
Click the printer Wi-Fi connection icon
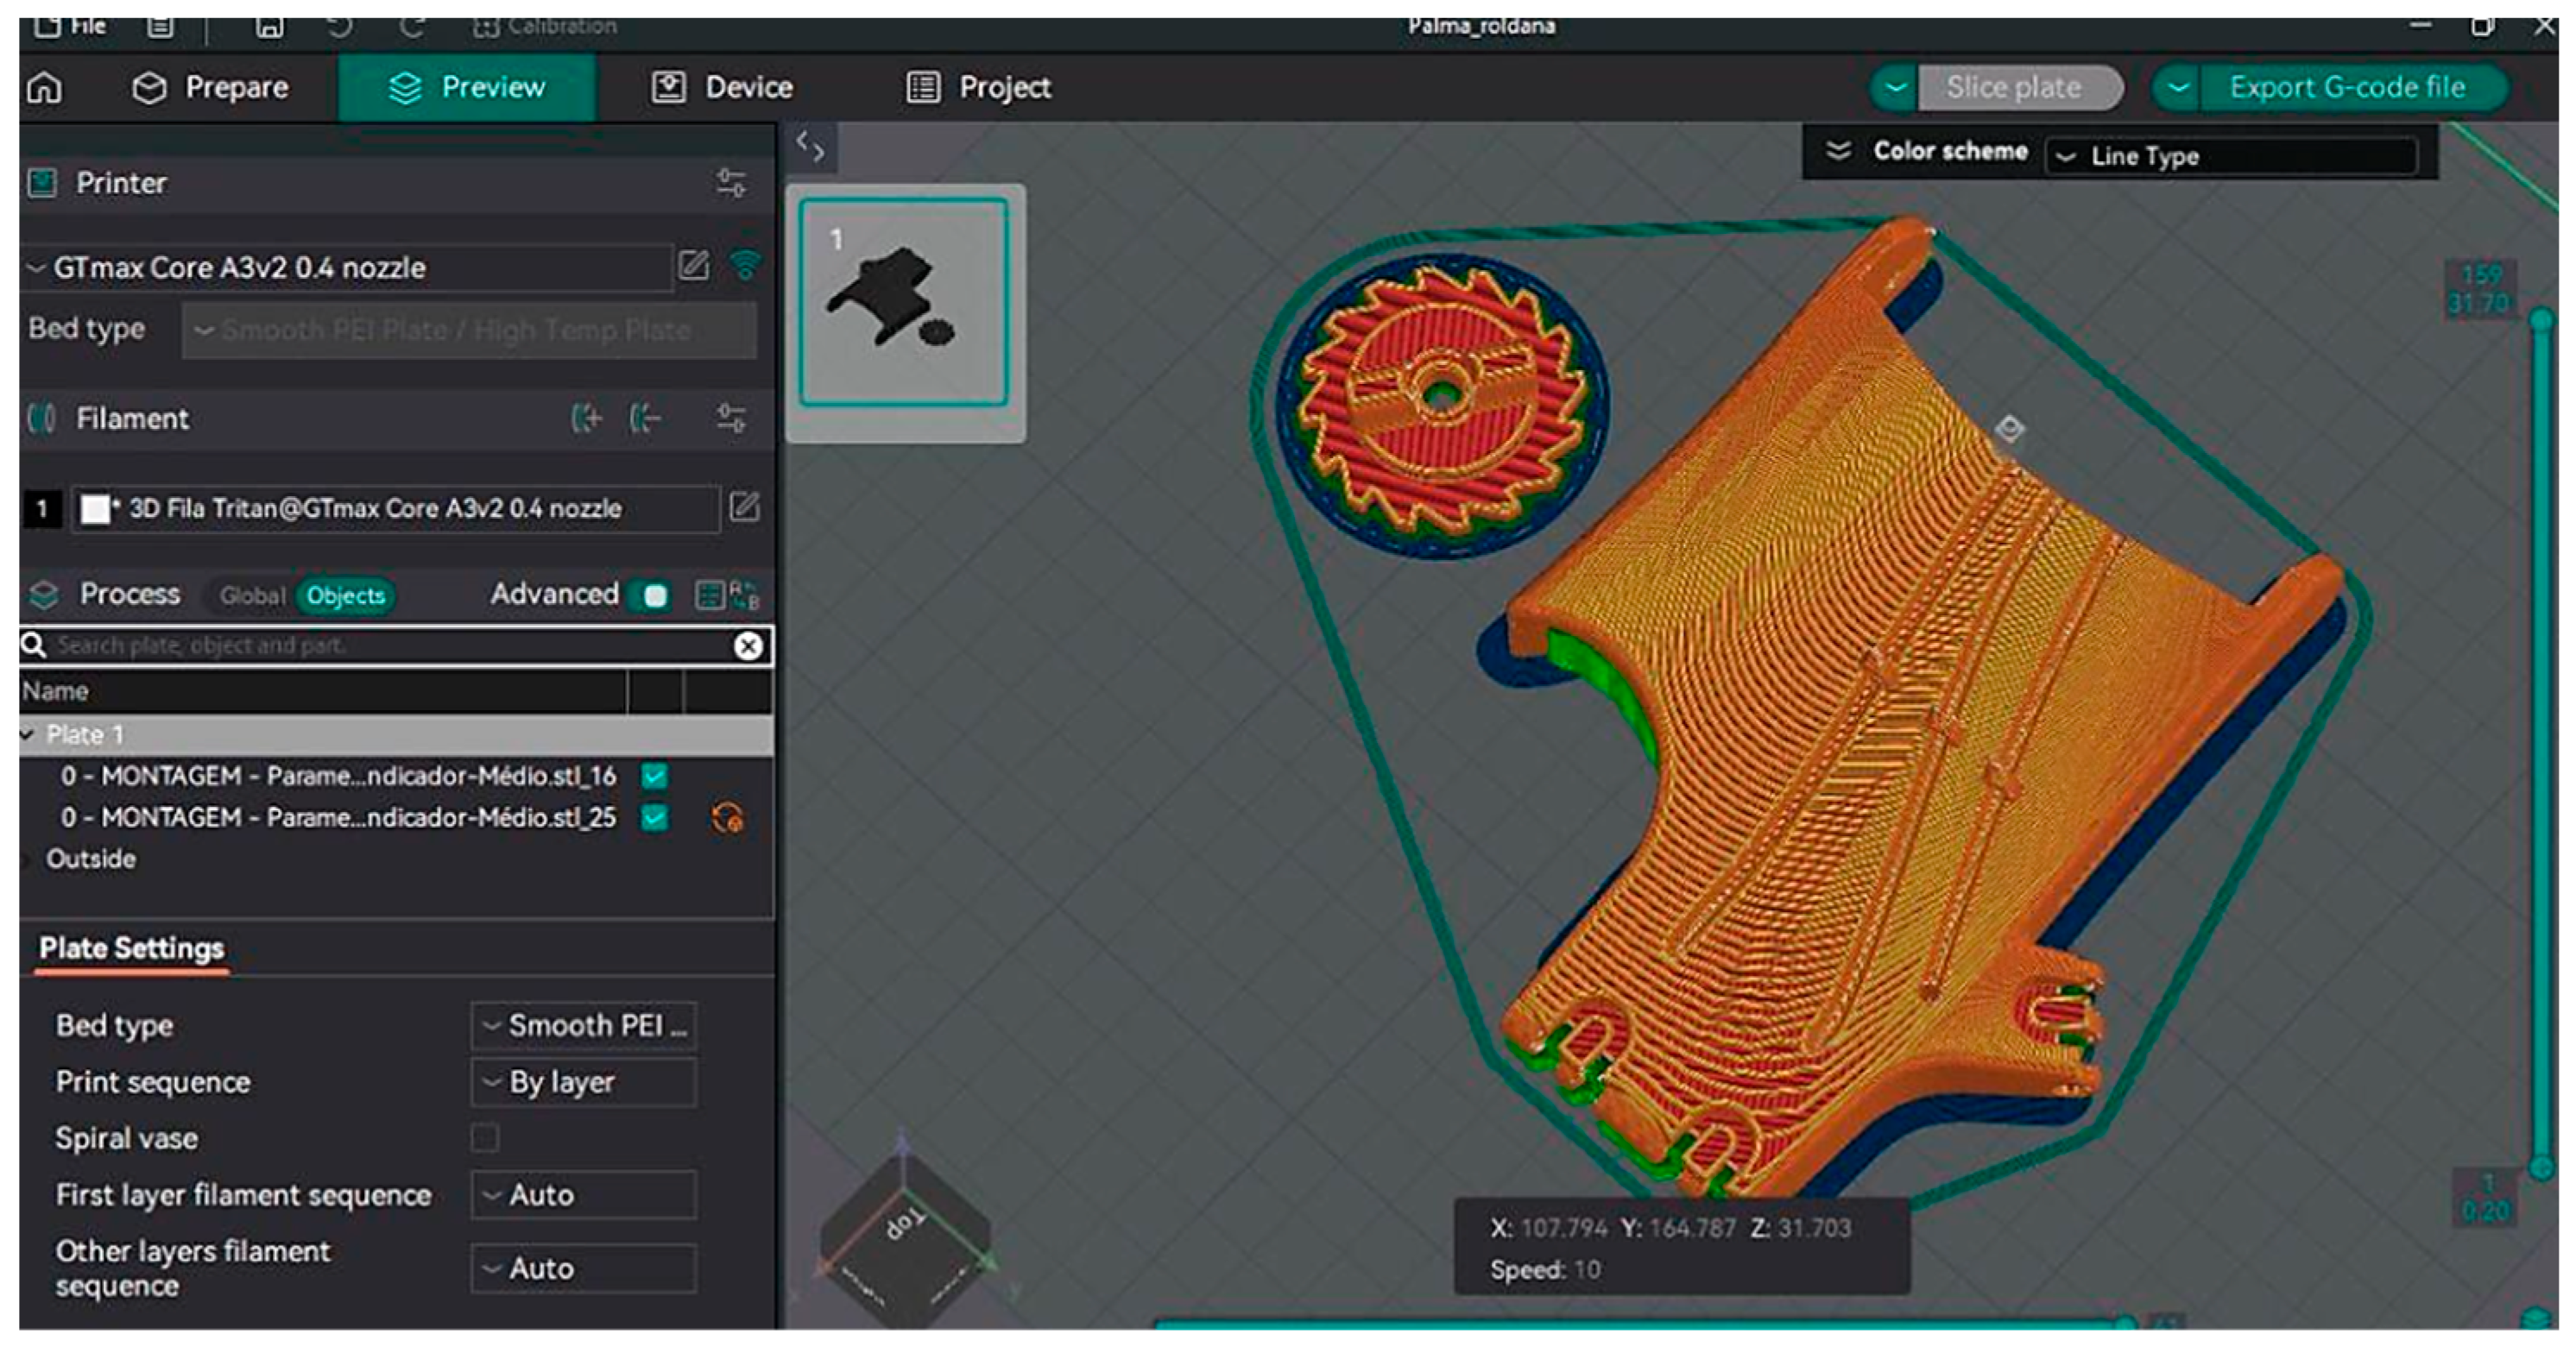tap(745, 266)
